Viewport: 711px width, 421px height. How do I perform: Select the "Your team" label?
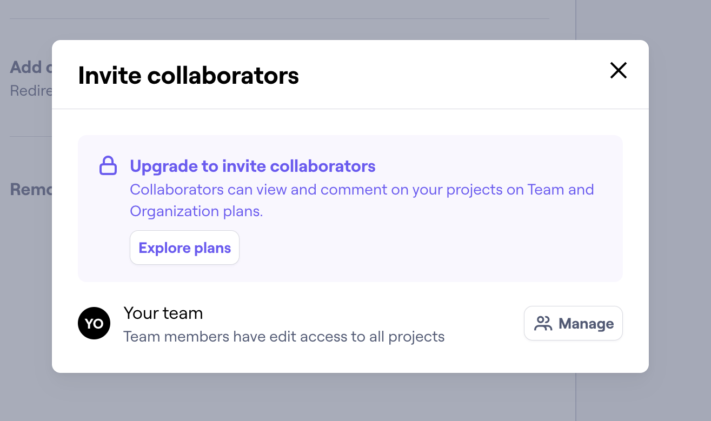pyautogui.click(x=163, y=313)
